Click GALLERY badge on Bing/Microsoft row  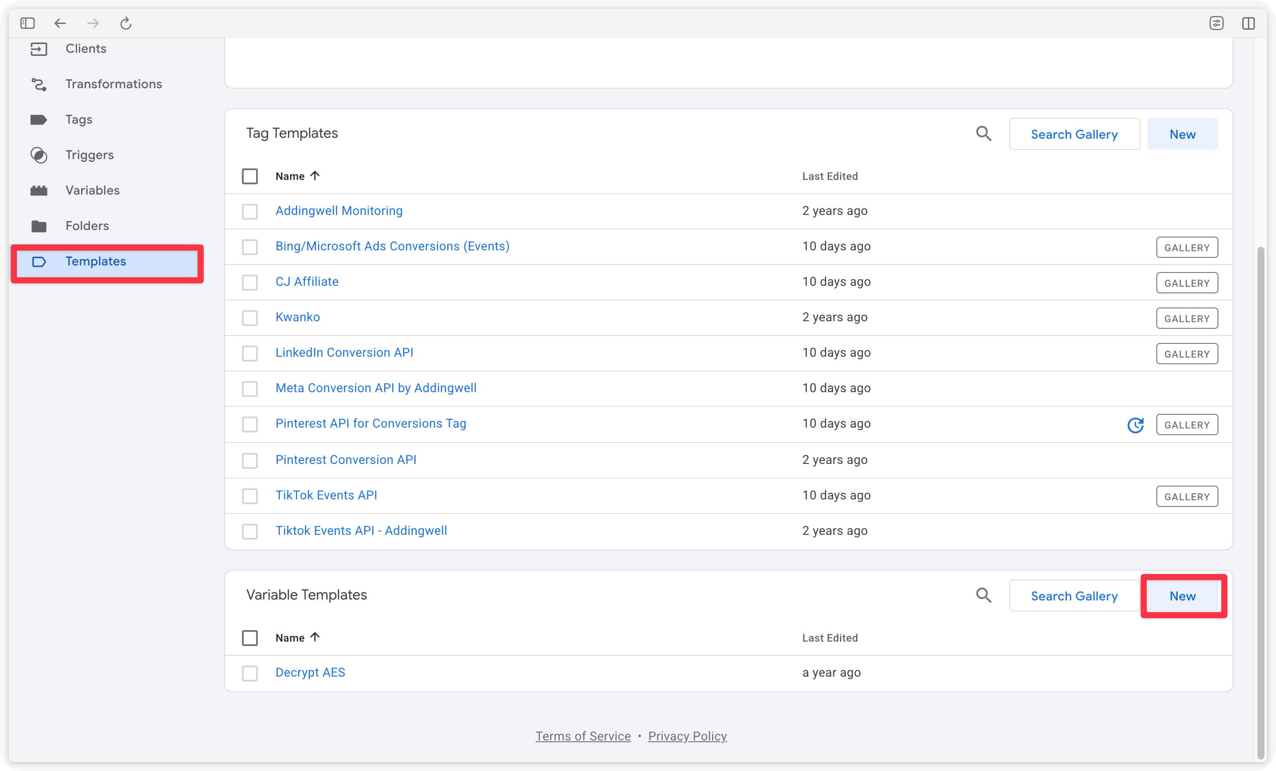click(x=1187, y=248)
